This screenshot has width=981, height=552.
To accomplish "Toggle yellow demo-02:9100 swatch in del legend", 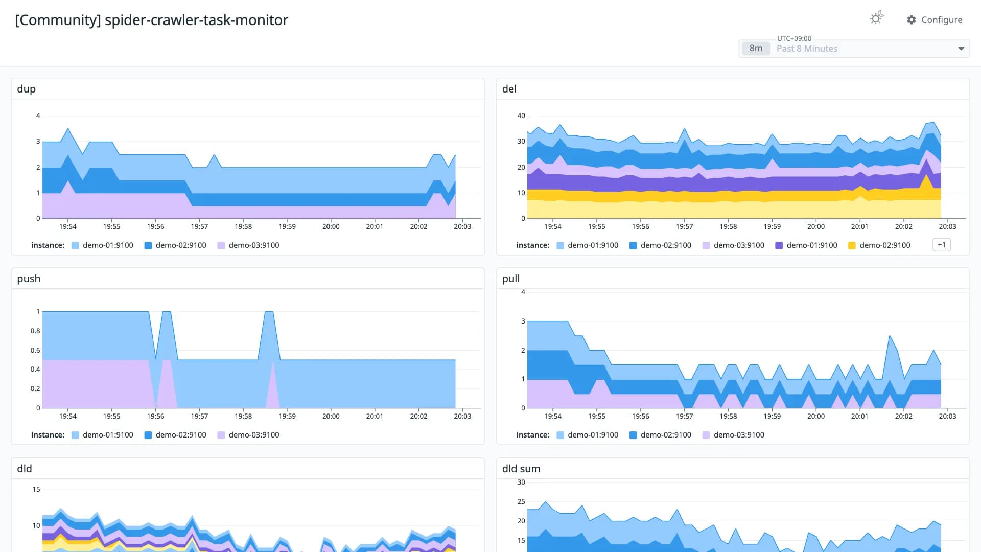I will [x=852, y=246].
